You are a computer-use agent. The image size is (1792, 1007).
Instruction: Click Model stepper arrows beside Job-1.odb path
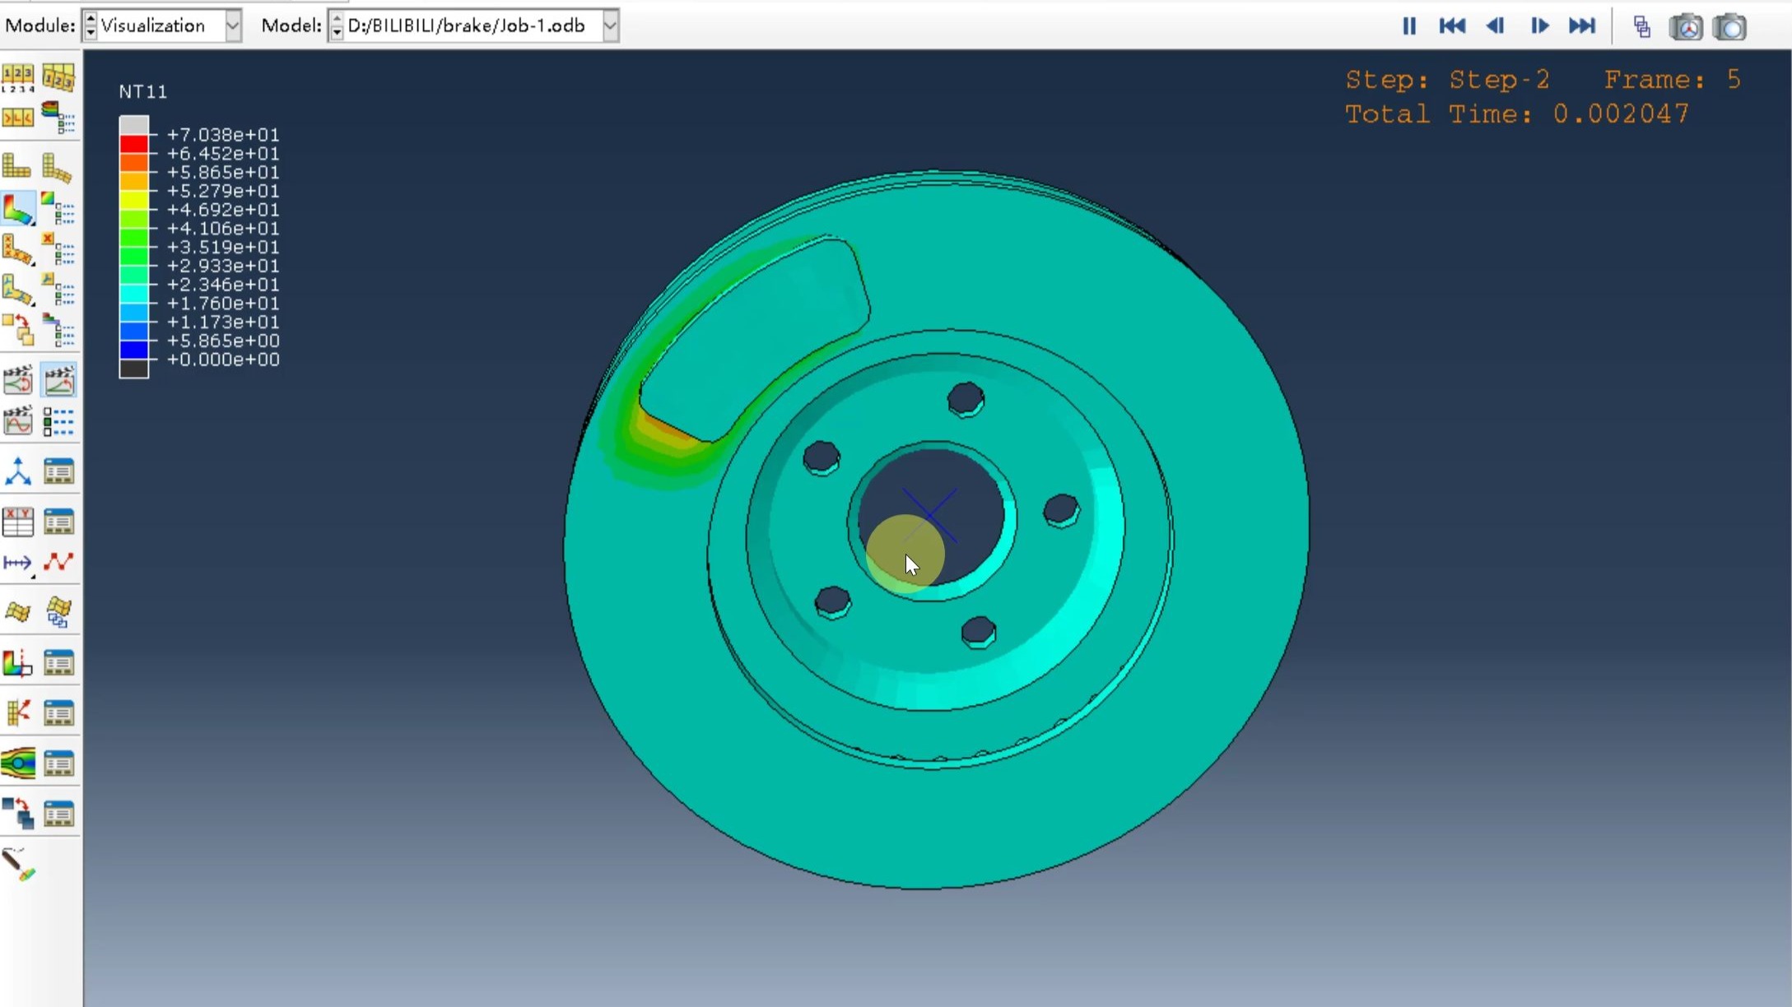[x=336, y=26]
